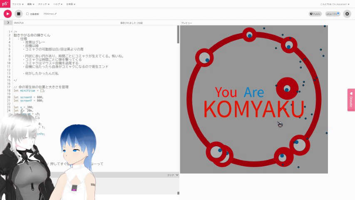The width and height of the screenshot is (355, 200).
Task: Expand the file sidebar with chevron arrow
Action: [x=8, y=22]
